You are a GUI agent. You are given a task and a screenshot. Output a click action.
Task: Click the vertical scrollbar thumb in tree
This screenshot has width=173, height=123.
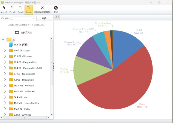point(52,63)
